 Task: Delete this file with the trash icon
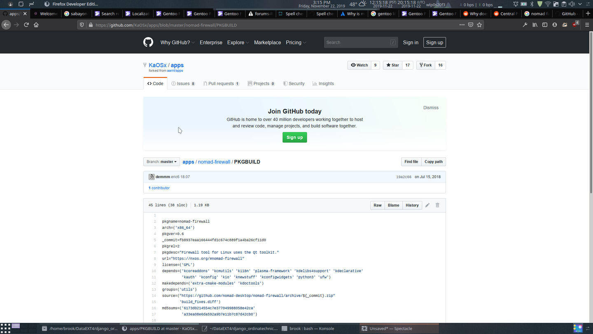[x=437, y=205]
